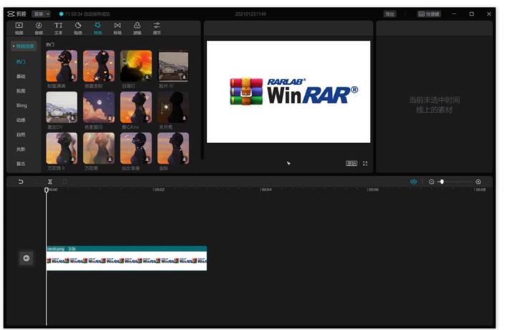Download the moon clouds effect via arrow icon

coord(109,118)
